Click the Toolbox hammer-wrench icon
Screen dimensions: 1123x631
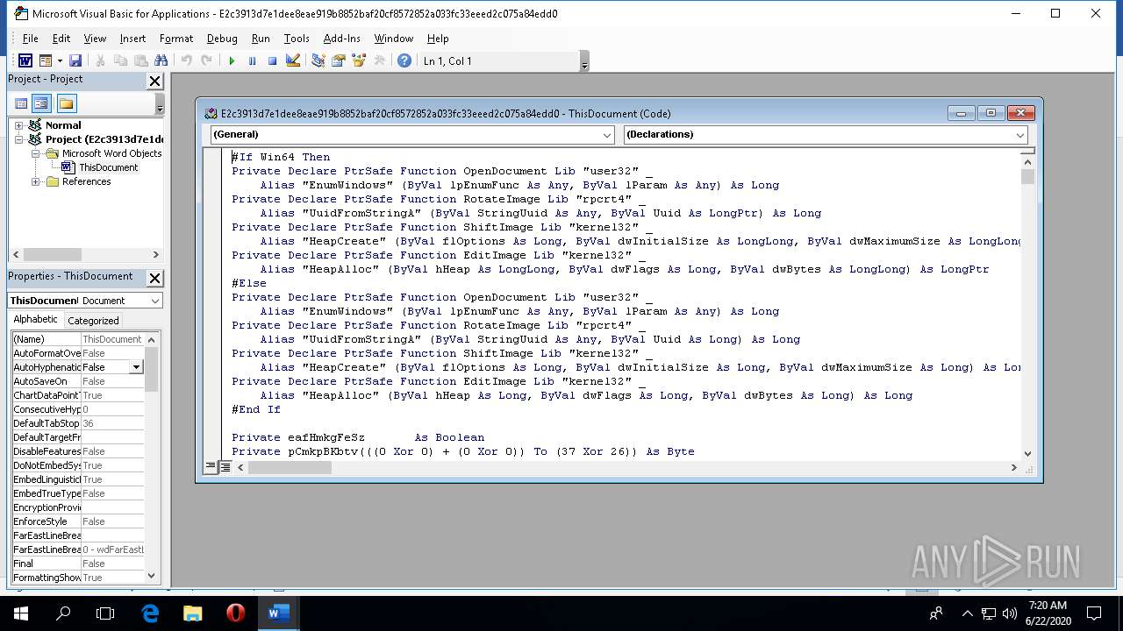click(379, 60)
